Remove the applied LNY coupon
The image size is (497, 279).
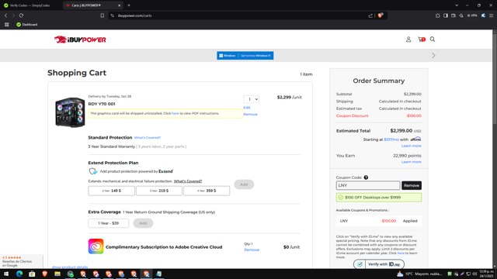pyautogui.click(x=412, y=185)
